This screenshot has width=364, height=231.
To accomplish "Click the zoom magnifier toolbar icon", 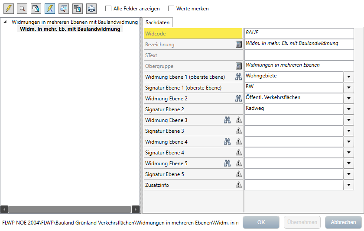I will click(x=22, y=8).
